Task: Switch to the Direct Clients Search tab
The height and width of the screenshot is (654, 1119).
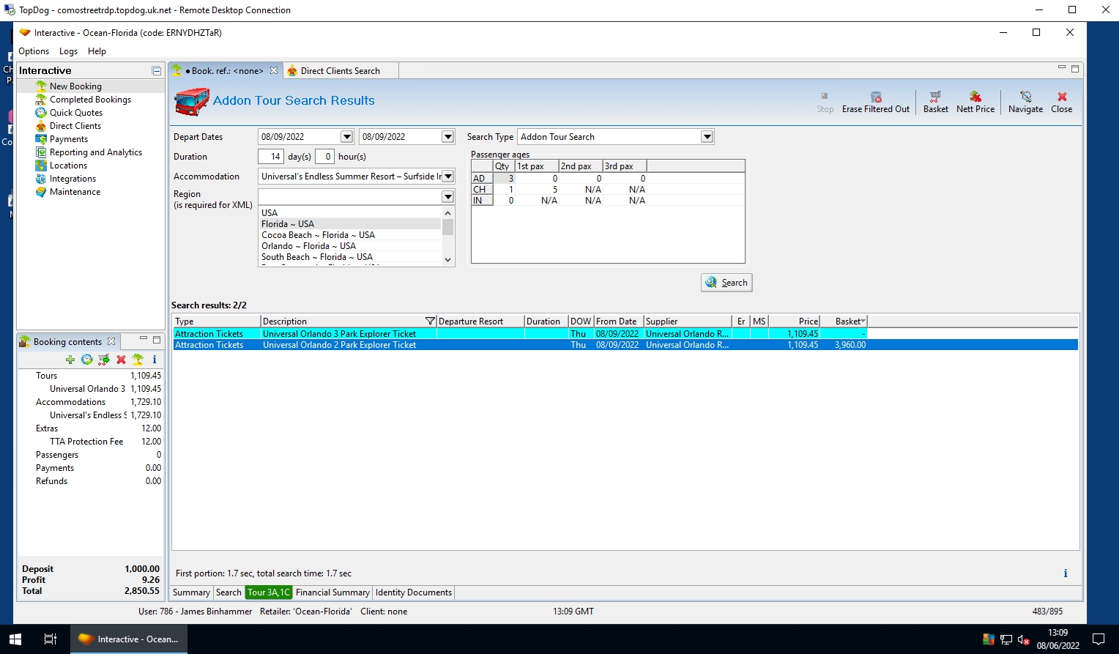Action: (x=340, y=71)
